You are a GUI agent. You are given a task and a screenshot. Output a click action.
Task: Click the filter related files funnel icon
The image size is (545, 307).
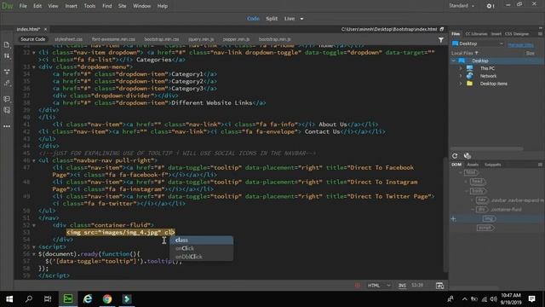pyautogui.click(x=441, y=40)
